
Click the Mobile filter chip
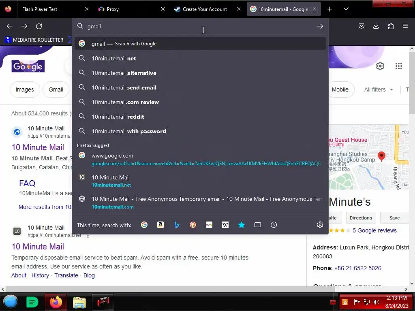point(340,89)
